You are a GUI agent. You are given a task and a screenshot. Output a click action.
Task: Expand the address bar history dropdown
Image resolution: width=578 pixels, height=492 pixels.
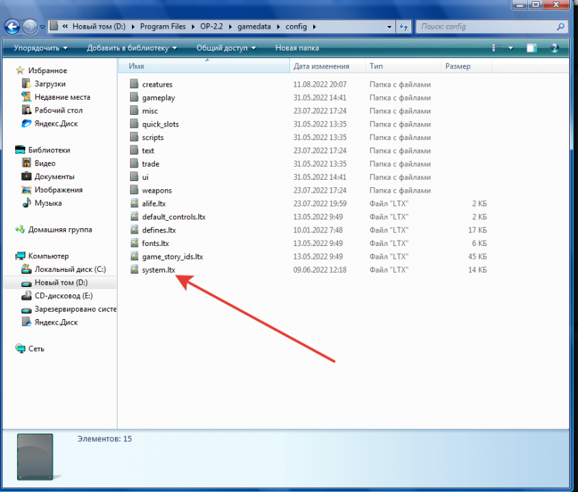point(389,27)
